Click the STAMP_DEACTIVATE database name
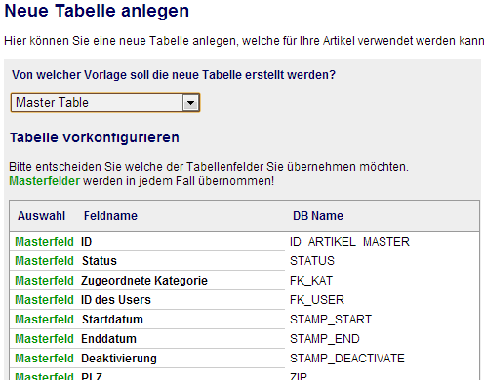 [347, 359]
